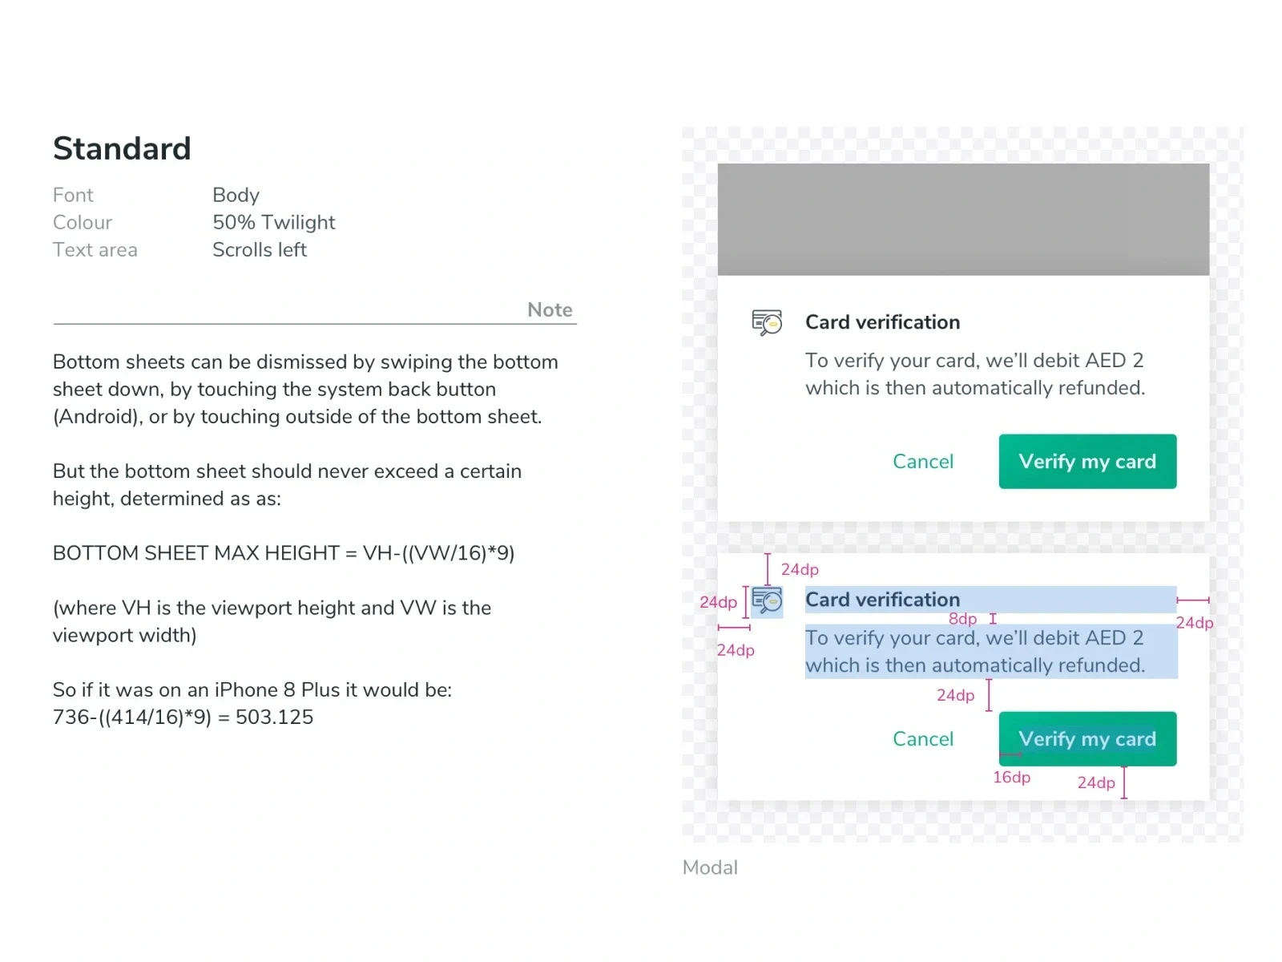The height and width of the screenshot is (962, 1282).
Task: Click the upper modal Card verification title
Action: [882, 322]
